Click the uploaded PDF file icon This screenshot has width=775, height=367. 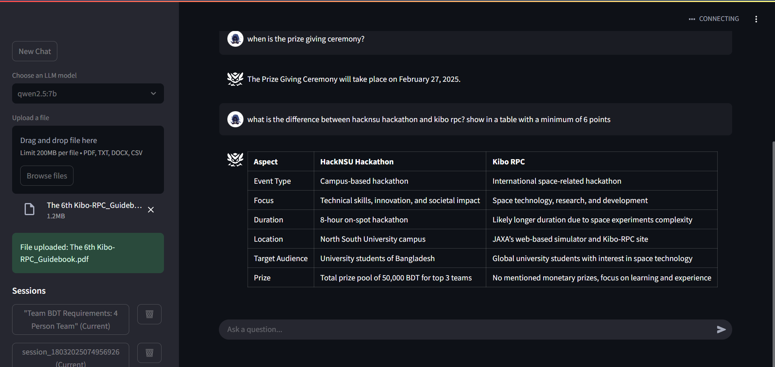coord(29,209)
